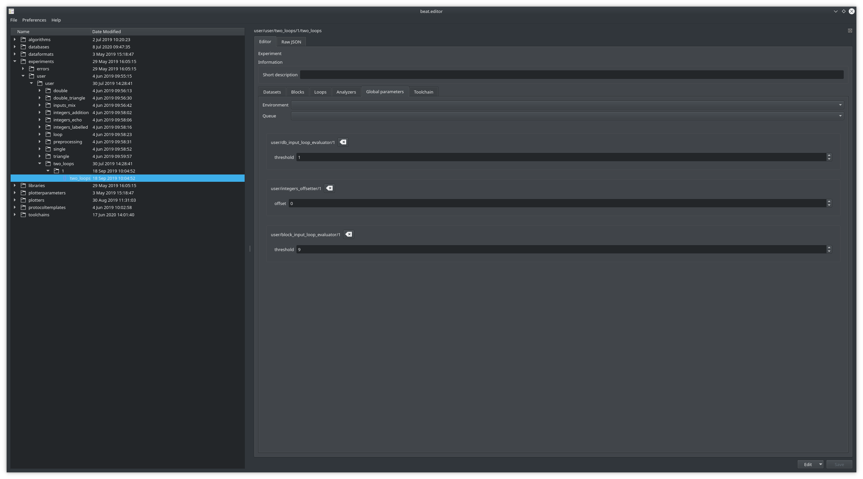Click the Short description input field
The height and width of the screenshot is (479, 863).
click(571, 75)
